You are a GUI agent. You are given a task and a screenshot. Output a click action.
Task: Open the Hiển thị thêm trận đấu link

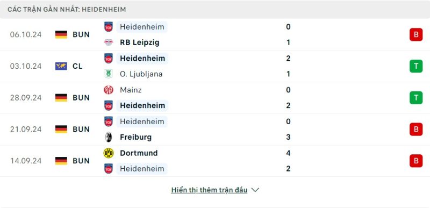tap(209, 190)
